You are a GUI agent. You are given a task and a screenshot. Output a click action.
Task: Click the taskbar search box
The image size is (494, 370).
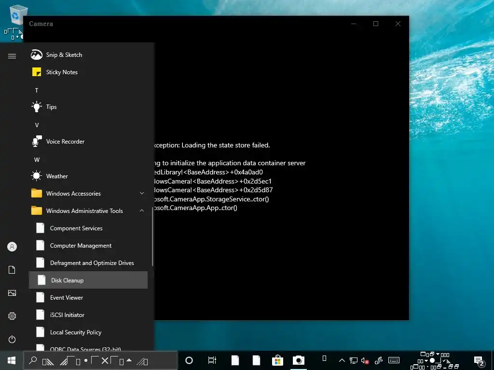pyautogui.click(x=100, y=360)
